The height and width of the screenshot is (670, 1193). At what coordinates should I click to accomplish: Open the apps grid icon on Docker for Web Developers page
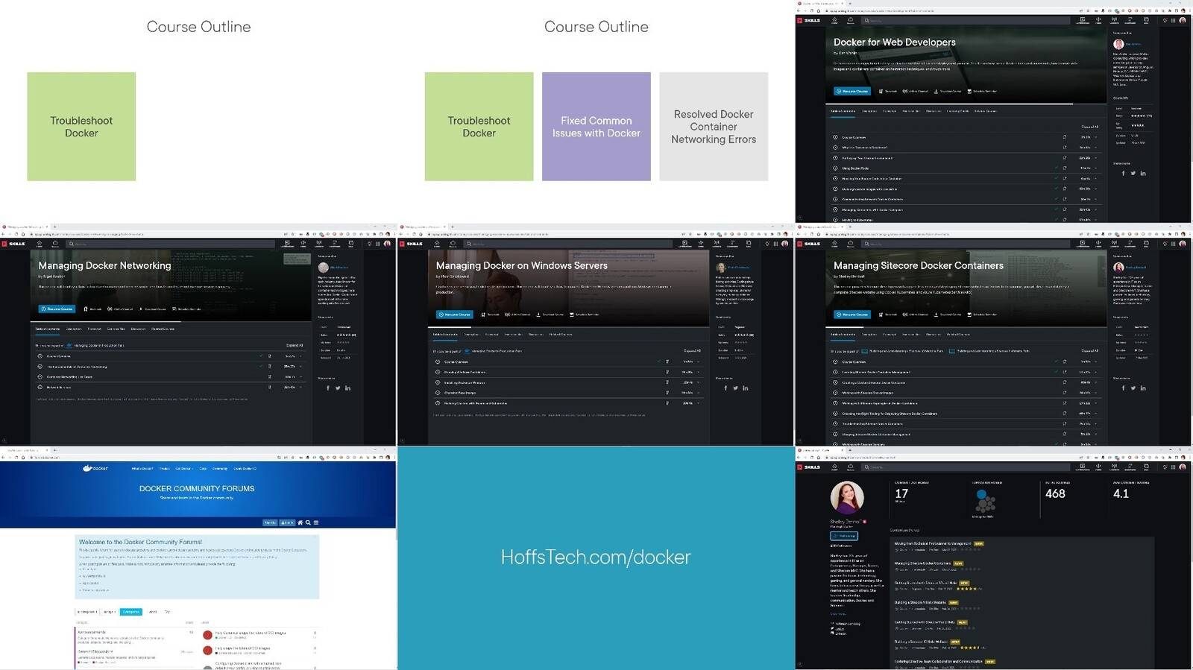coord(1173,20)
